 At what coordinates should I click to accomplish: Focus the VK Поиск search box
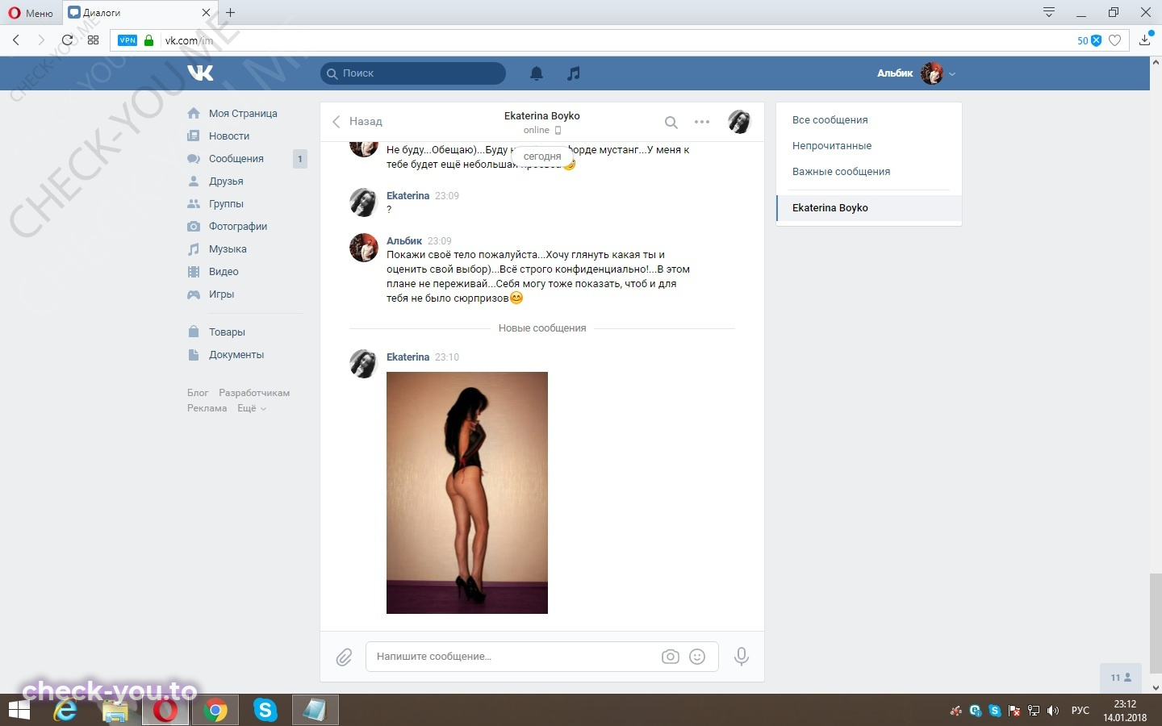point(413,73)
